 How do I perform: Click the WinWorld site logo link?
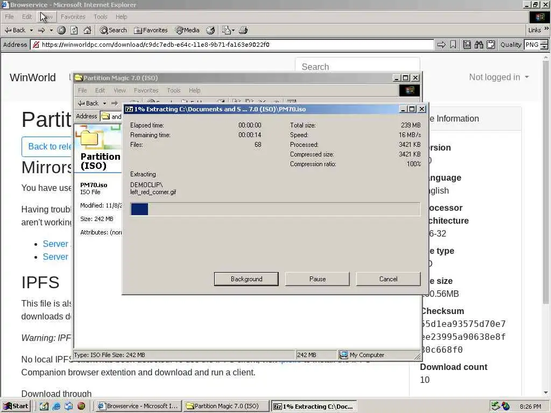[33, 77]
